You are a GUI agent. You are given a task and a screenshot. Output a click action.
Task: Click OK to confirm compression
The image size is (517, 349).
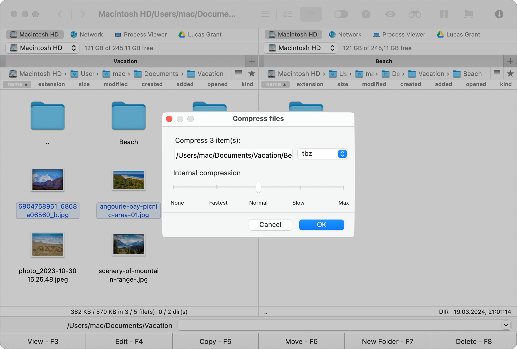coord(321,224)
